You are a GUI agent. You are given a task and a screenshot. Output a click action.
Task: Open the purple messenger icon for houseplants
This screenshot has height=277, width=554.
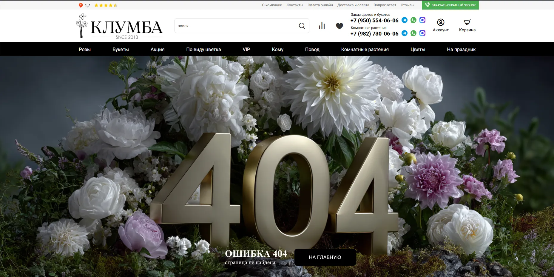pyautogui.click(x=422, y=33)
